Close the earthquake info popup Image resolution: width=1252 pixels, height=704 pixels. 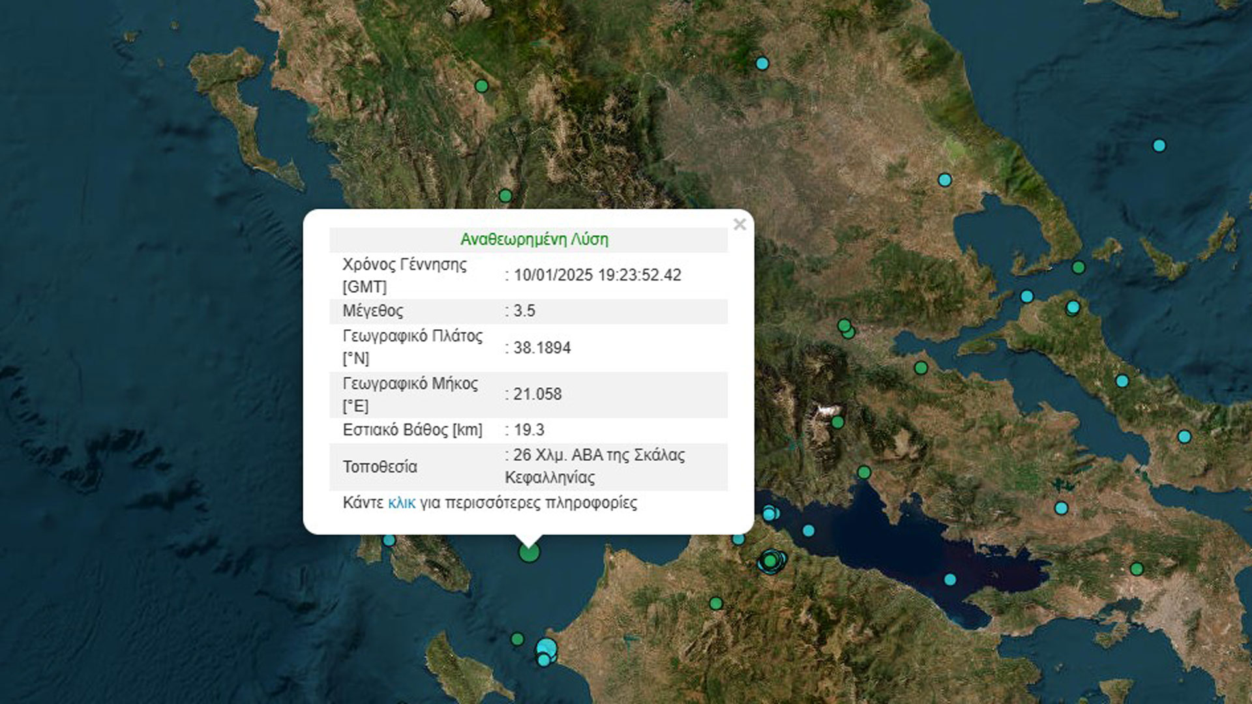pyautogui.click(x=739, y=225)
